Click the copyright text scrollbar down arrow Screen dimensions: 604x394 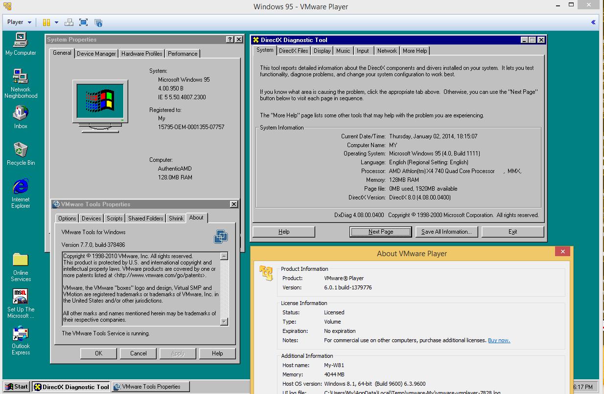point(224,321)
